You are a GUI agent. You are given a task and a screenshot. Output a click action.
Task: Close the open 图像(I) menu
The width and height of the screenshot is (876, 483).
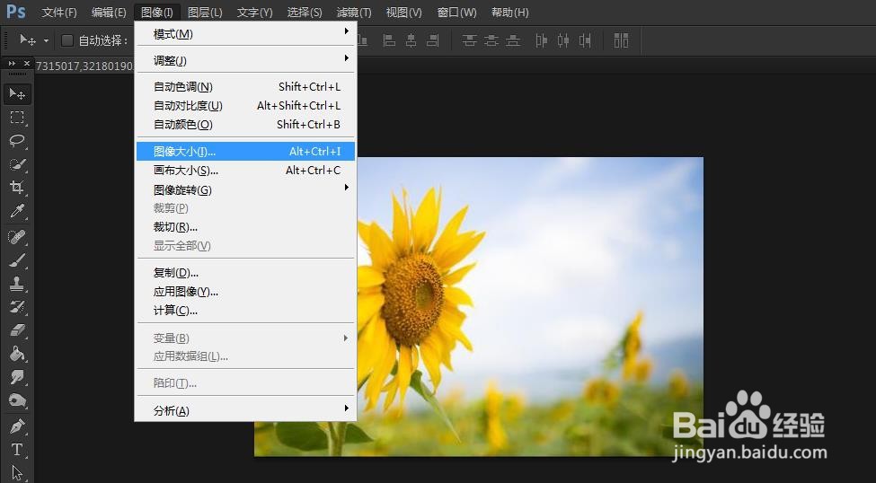click(x=157, y=12)
